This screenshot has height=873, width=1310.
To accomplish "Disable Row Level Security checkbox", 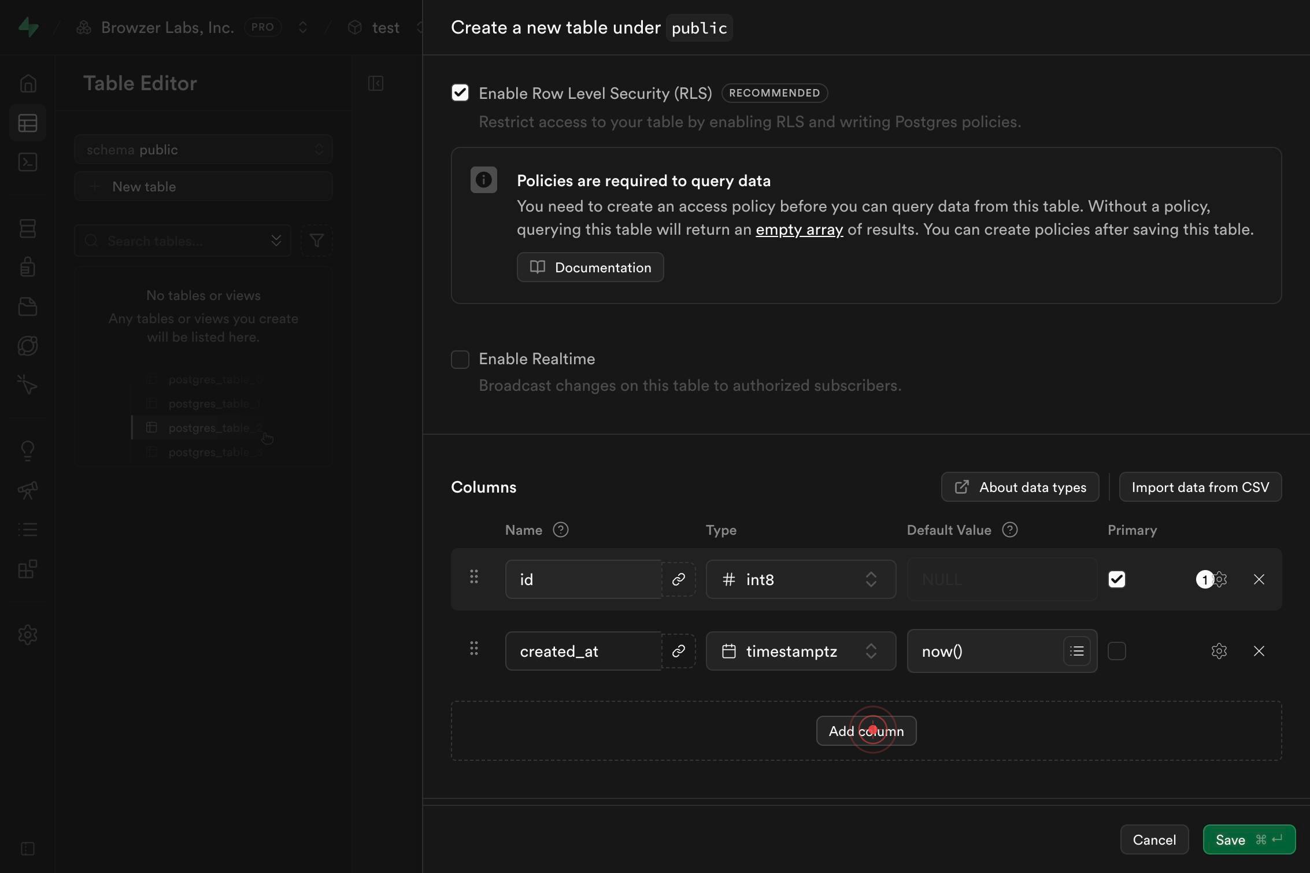I will tap(460, 93).
